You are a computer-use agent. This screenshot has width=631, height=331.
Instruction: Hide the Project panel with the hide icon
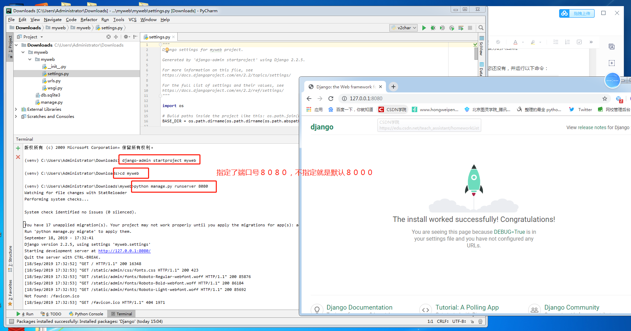coord(135,37)
